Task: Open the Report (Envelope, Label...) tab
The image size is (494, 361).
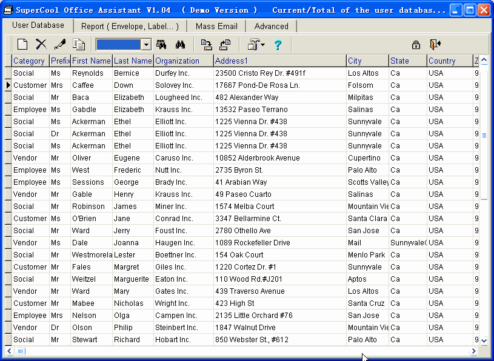Action: 130,26
